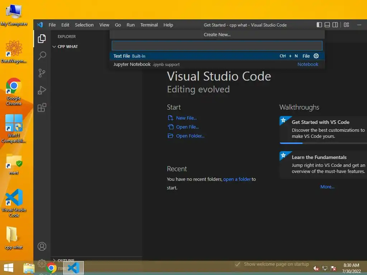
Task: Click the Visual Studio Code taskbar button
Action: tap(73, 268)
